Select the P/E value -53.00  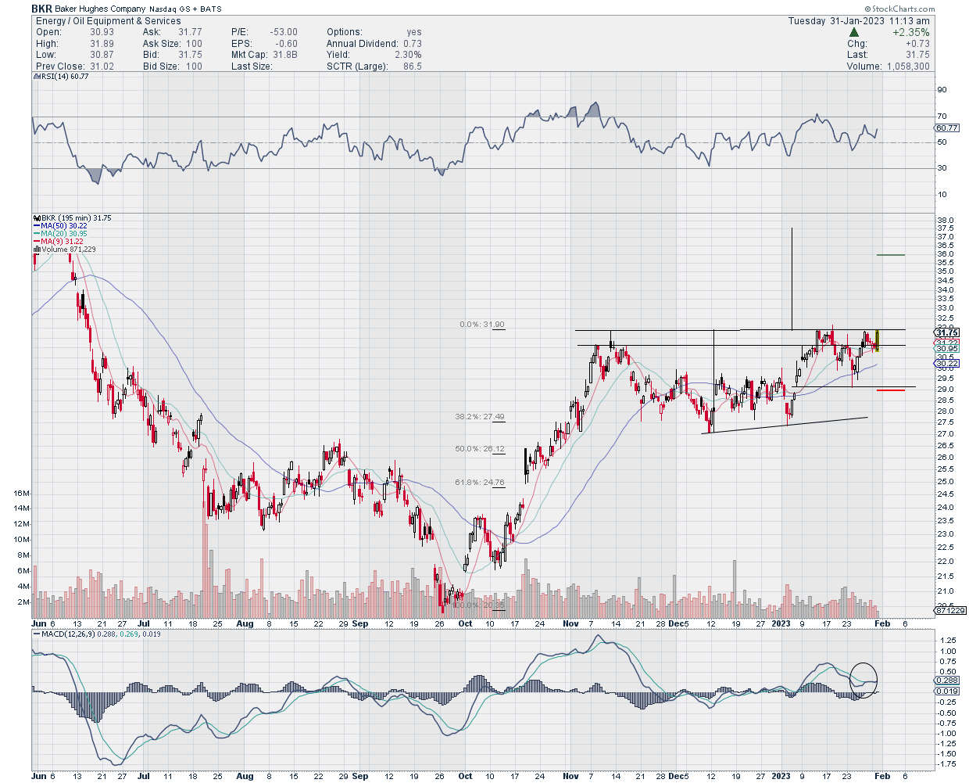(282, 33)
